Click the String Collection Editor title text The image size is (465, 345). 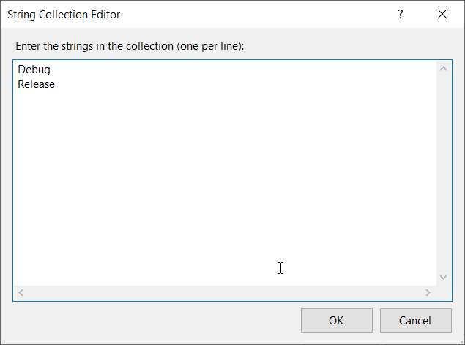pos(64,15)
